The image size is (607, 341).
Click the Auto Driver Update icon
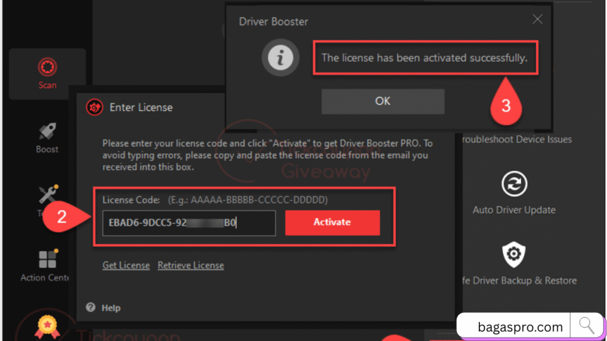[513, 184]
